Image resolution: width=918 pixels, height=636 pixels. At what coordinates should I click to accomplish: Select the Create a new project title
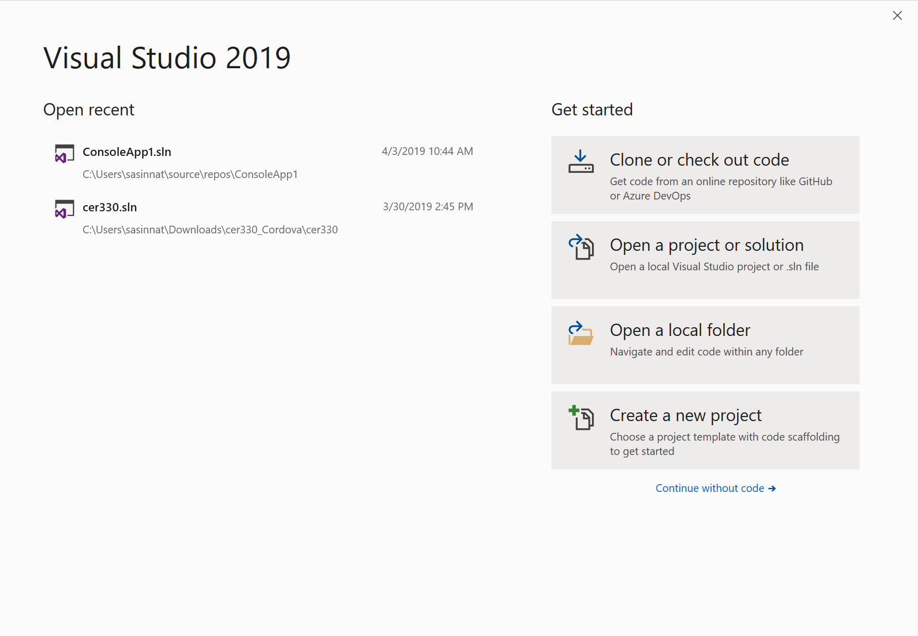[x=685, y=415]
